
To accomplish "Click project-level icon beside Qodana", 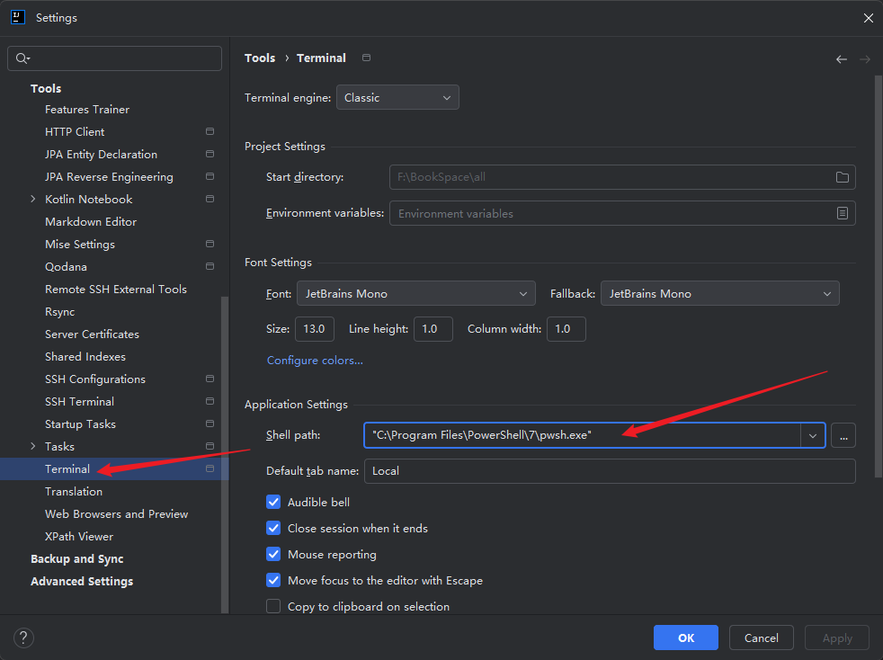I will point(210,266).
